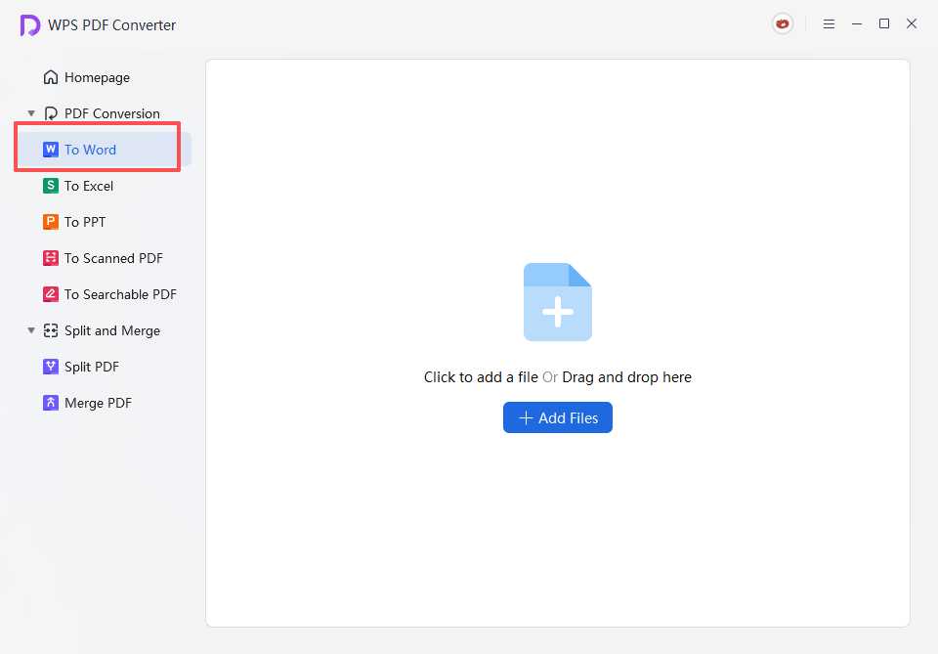The width and height of the screenshot is (938, 654).
Task: Open the Homepage from the sidebar
Action: (96, 77)
